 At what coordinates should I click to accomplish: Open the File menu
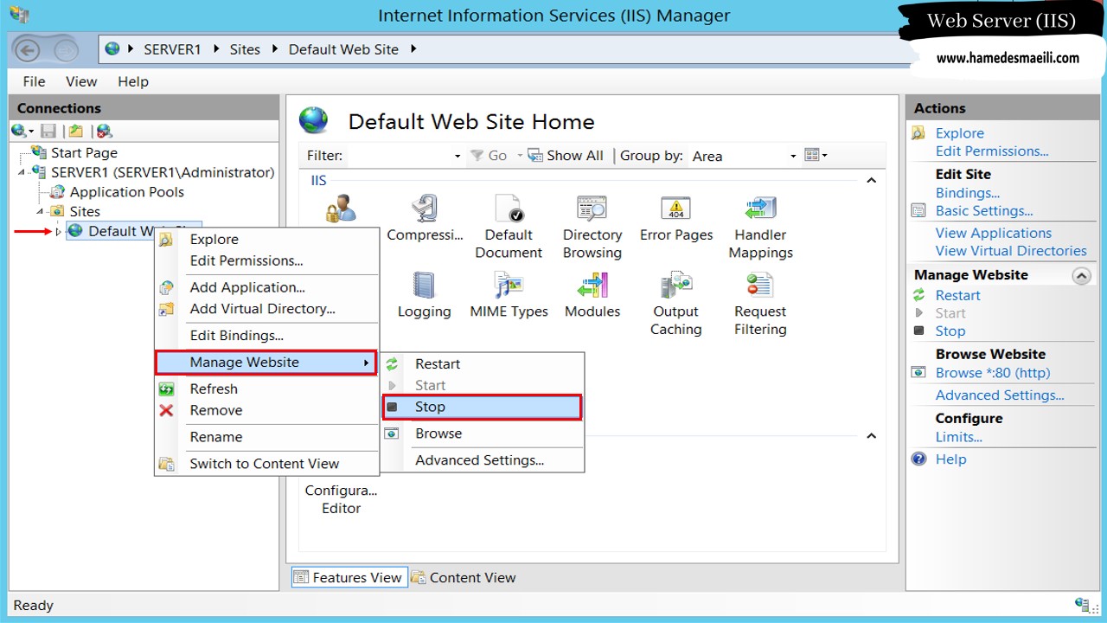[x=34, y=81]
